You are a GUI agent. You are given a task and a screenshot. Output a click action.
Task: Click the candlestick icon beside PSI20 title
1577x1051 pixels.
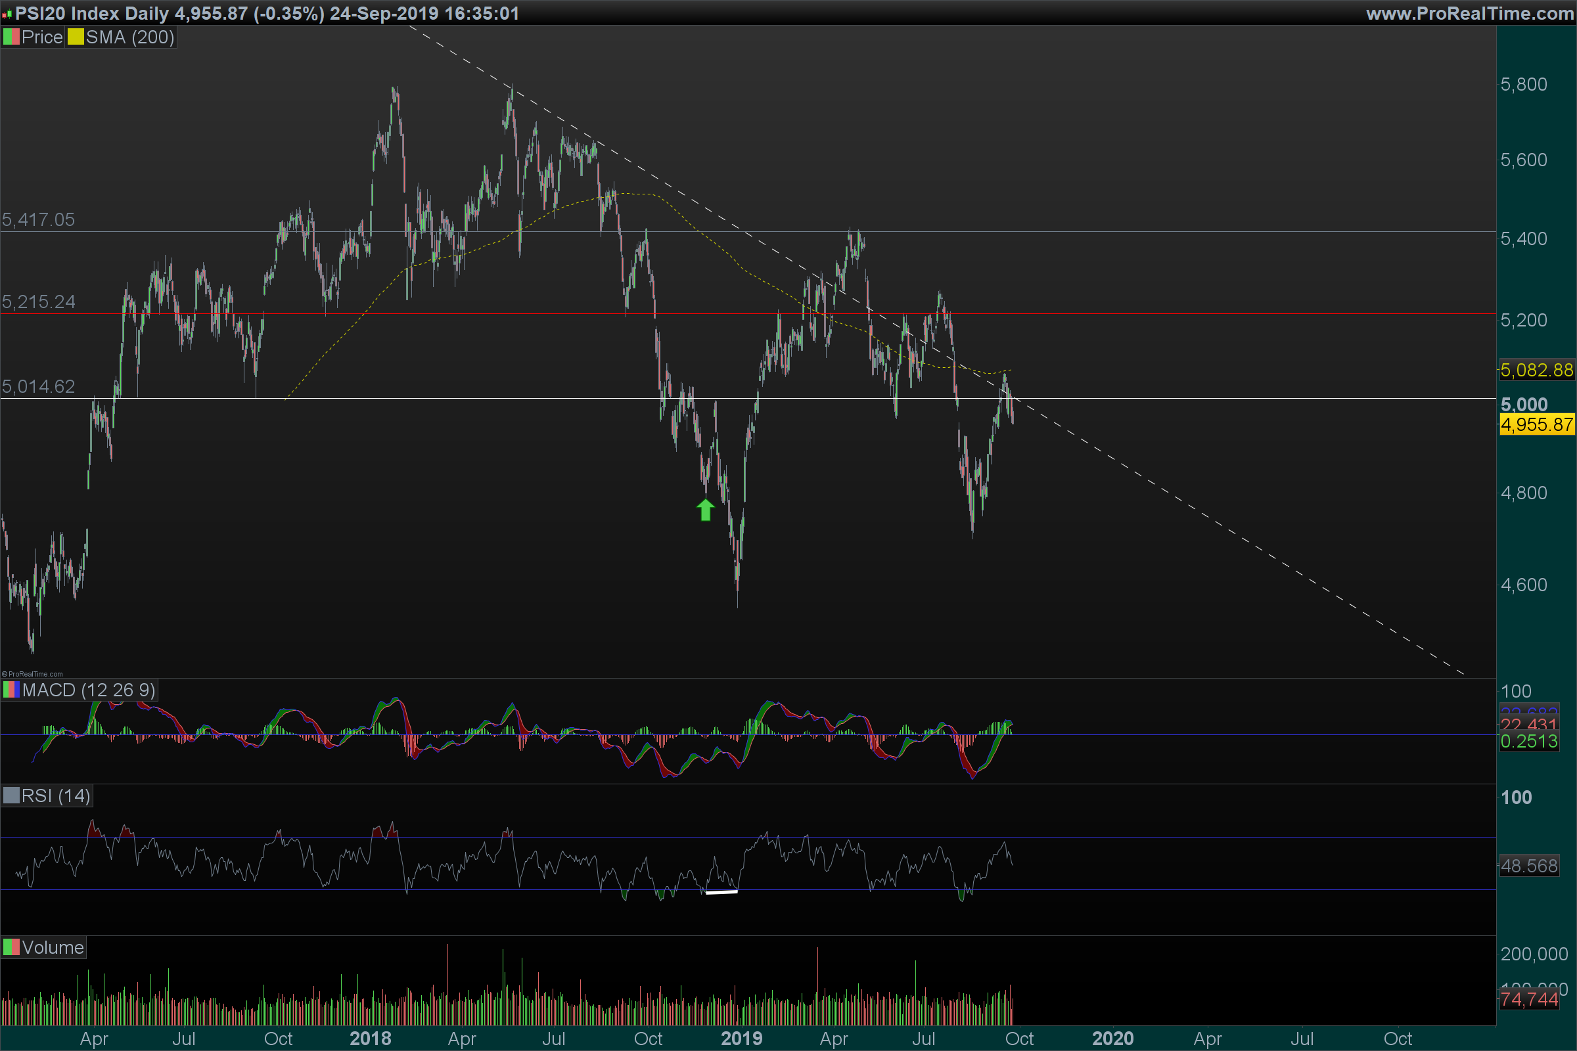(7, 14)
